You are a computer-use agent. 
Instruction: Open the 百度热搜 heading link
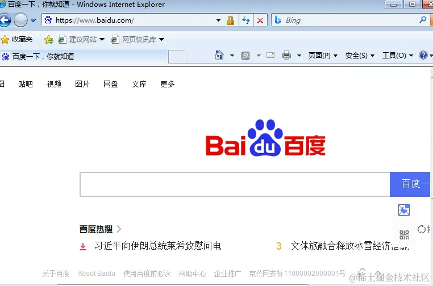click(96, 229)
